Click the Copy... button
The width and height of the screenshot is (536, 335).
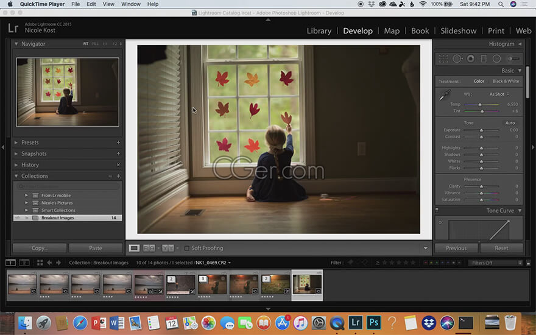40,248
